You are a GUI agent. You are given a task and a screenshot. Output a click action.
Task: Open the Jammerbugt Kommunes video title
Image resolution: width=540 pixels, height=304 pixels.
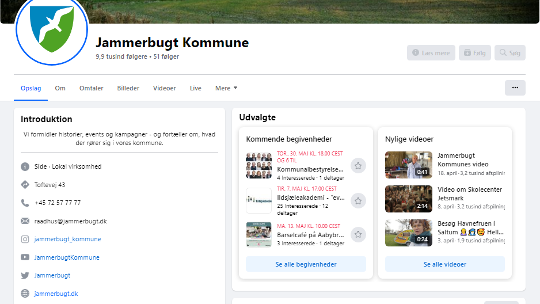click(x=463, y=159)
